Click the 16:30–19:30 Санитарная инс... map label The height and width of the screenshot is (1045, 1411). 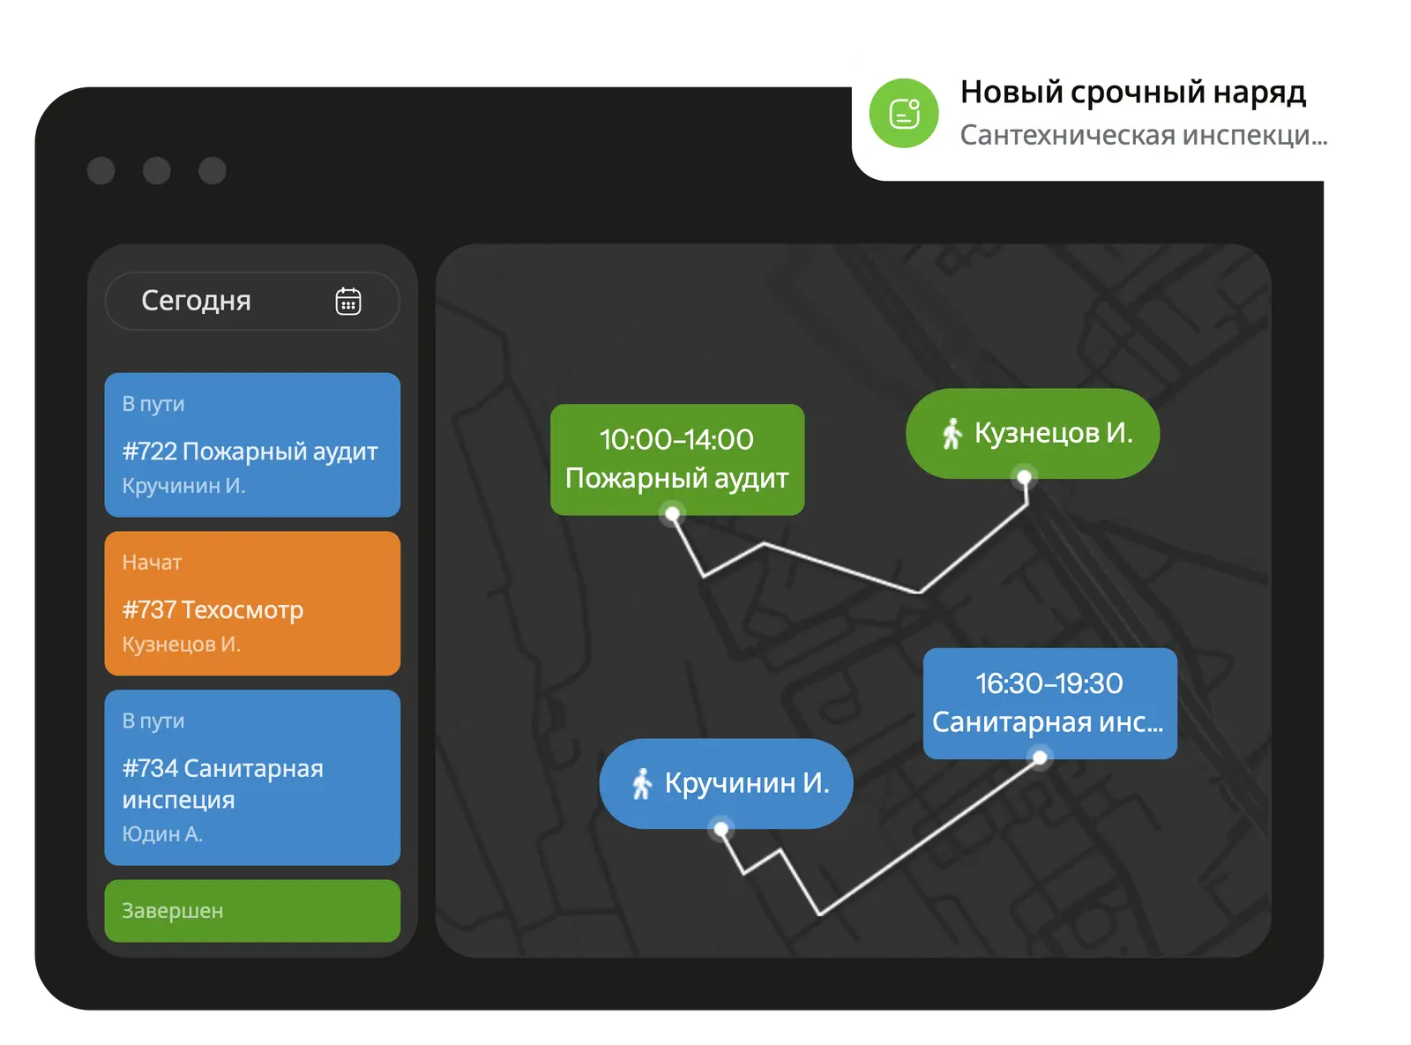(x=1049, y=702)
